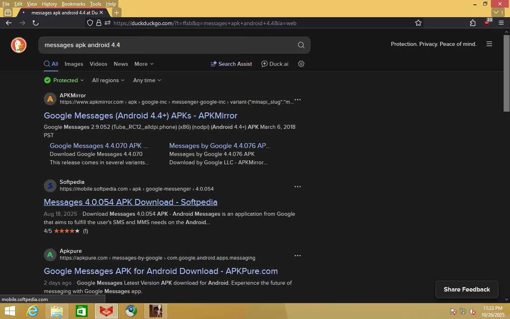The height and width of the screenshot is (319, 510).
Task: Reload the current page
Action: (35, 23)
